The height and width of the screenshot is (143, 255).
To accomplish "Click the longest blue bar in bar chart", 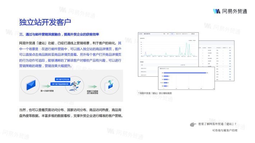I will [x=185, y=73].
